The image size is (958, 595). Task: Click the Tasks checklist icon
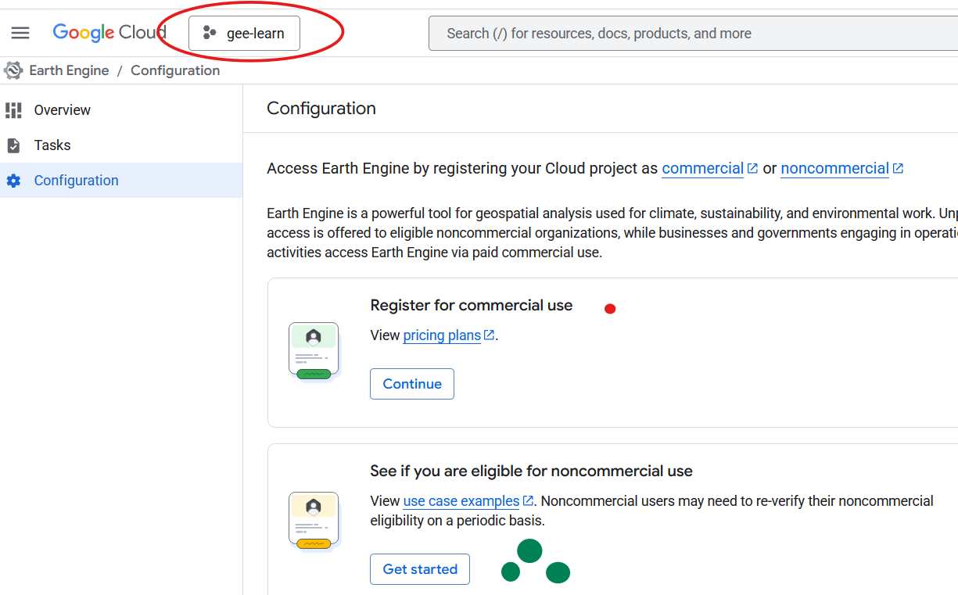(x=13, y=145)
